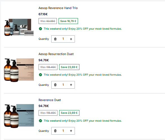Increase Aesop Reverence Hand Trio quantity with plus

pos(71,39)
